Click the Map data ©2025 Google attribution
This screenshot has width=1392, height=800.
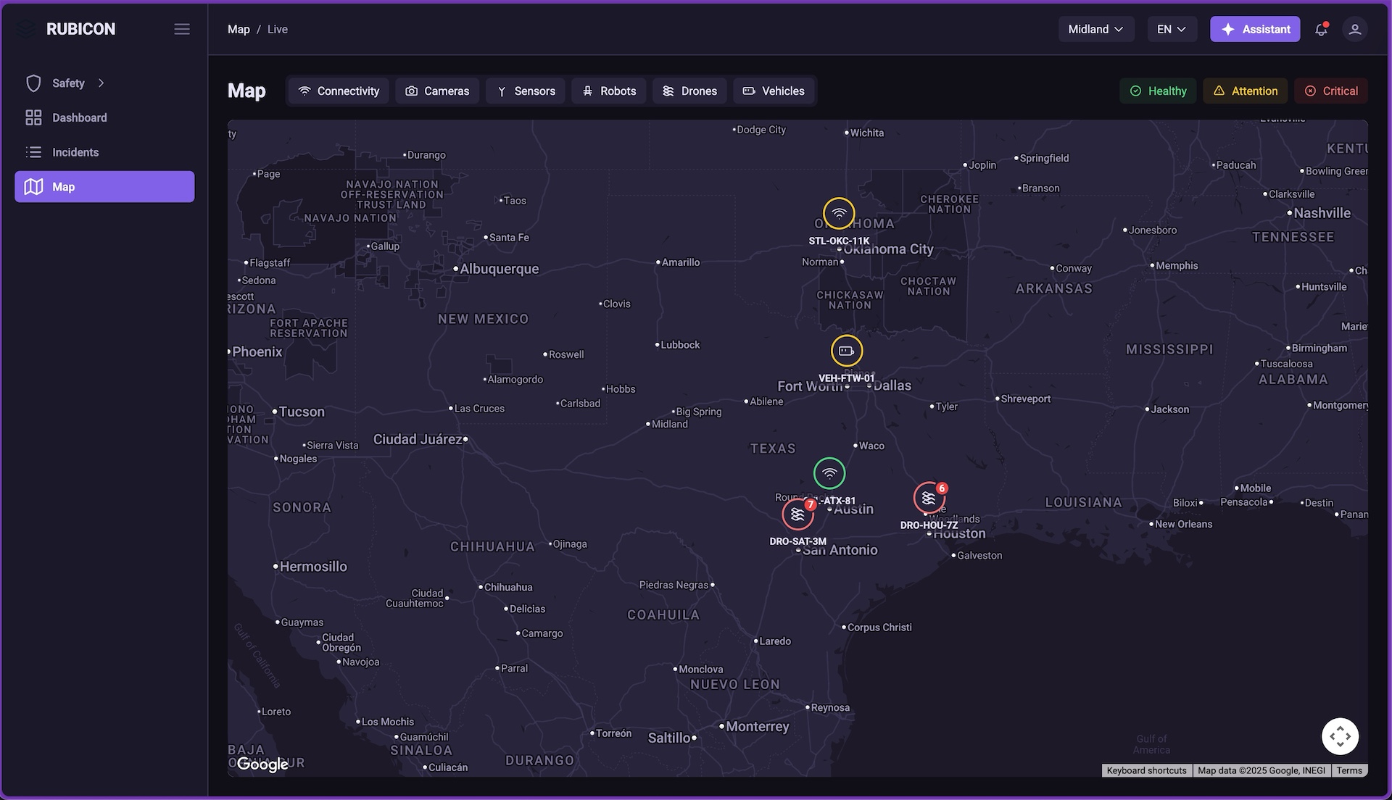point(1261,770)
